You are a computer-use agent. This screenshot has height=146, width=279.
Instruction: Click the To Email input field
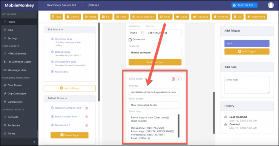(154, 92)
